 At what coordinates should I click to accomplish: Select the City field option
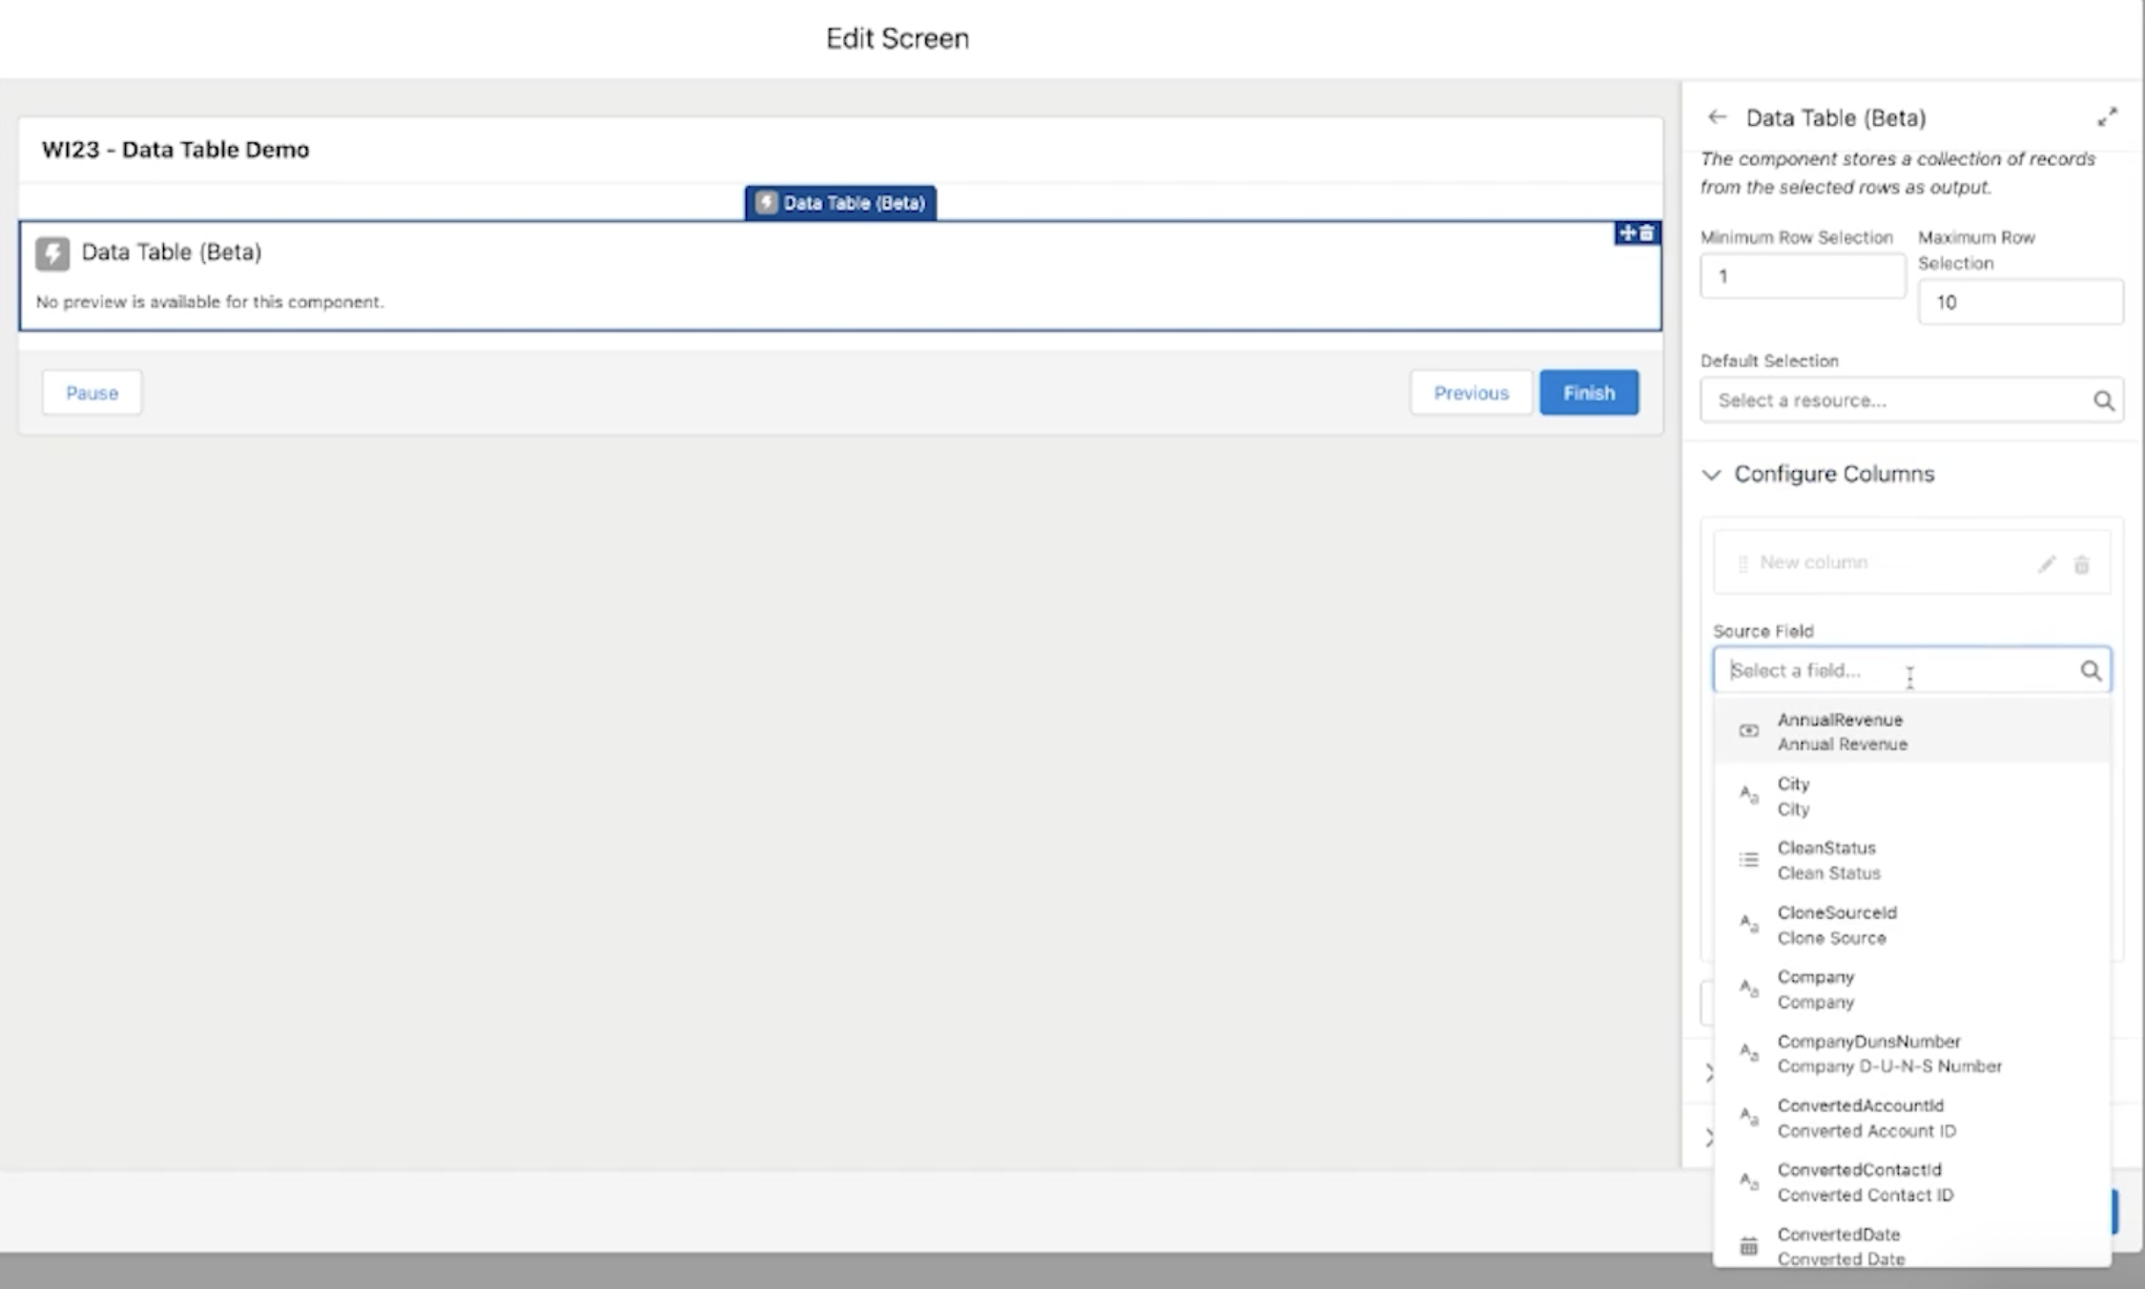pyautogui.click(x=1794, y=796)
